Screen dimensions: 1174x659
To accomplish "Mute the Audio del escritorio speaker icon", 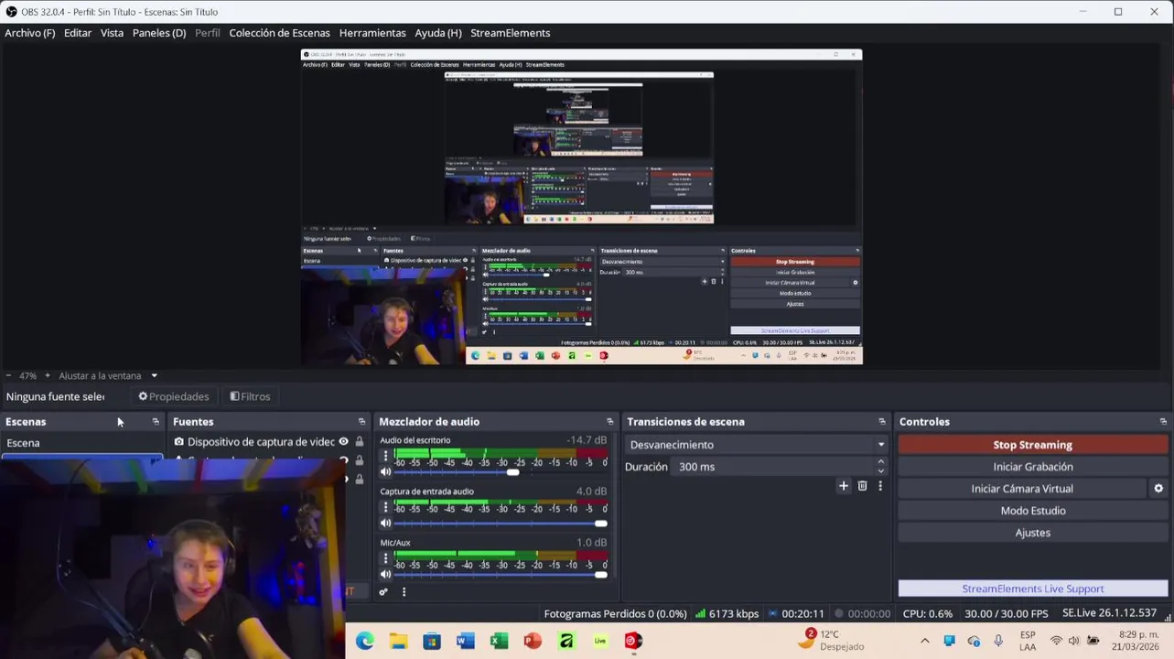I will click(385, 472).
